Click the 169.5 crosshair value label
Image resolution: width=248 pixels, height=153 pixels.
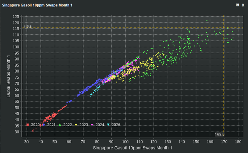pyautogui.click(x=220, y=134)
